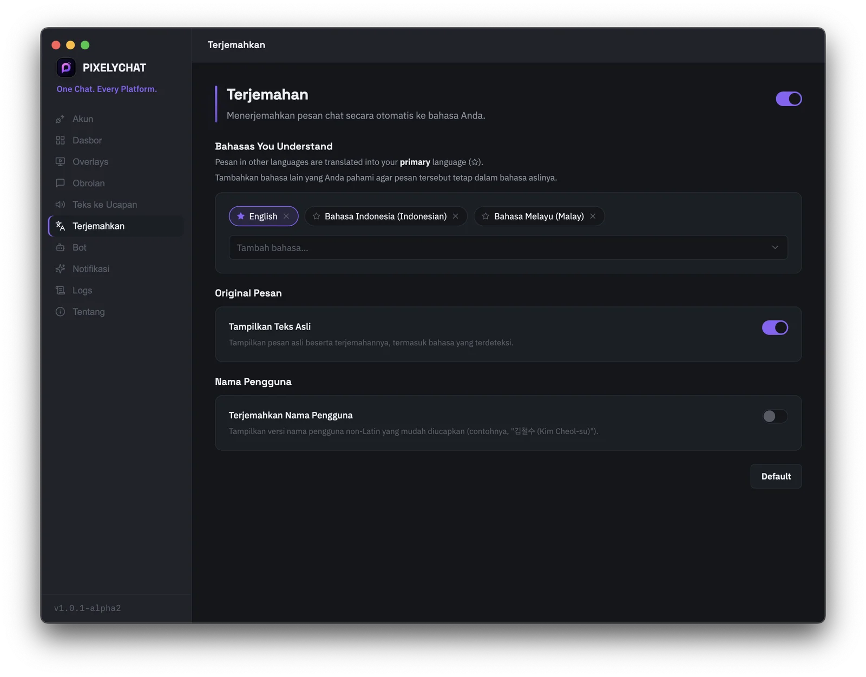The width and height of the screenshot is (866, 677).
Task: Open the Akun section
Action: (x=116, y=119)
